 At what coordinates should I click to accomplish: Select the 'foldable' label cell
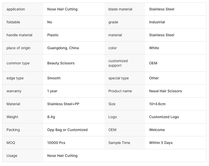tap(13, 22)
